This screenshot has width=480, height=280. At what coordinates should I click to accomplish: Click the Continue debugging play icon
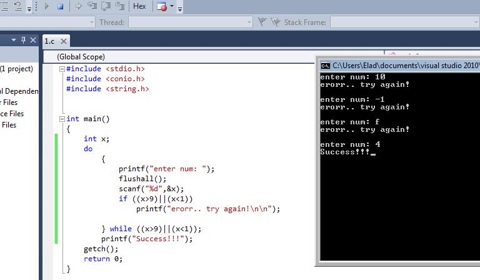tap(48, 6)
